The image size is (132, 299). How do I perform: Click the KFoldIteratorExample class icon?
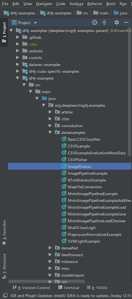pyautogui.click(x=64, y=180)
